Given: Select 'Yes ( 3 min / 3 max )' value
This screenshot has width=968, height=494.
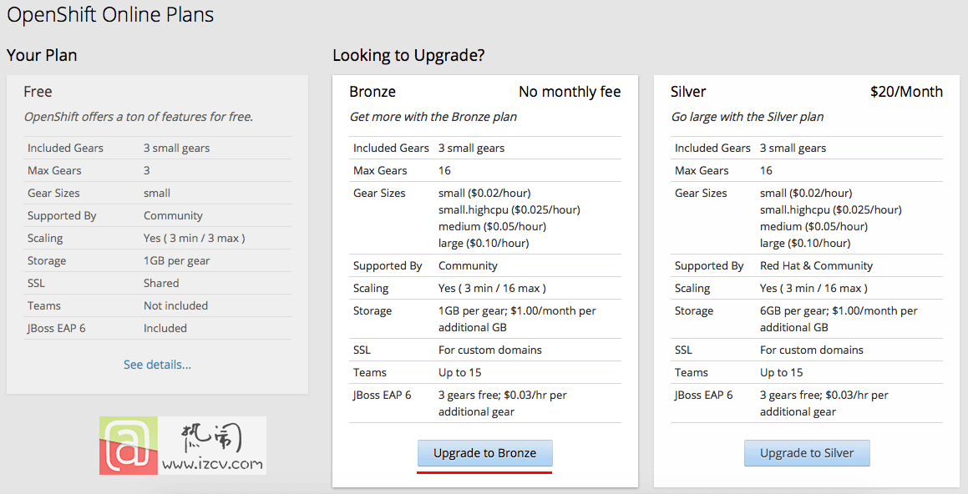Looking at the screenshot, I should click(195, 238).
